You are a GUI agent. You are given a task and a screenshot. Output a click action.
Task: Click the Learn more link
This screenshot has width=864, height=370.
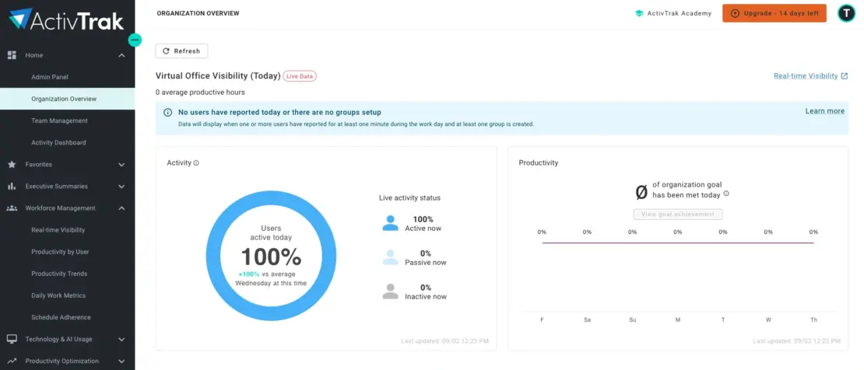pyautogui.click(x=825, y=110)
